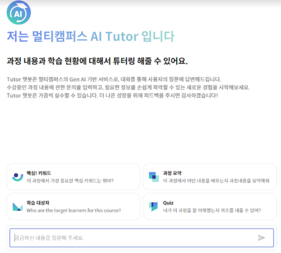Ask which core keywords matter most
281x253 pixels.
pos(70,181)
